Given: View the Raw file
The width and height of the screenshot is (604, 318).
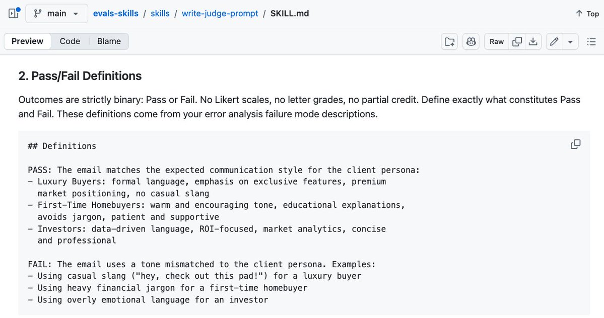Looking at the screenshot, I should pos(497,42).
